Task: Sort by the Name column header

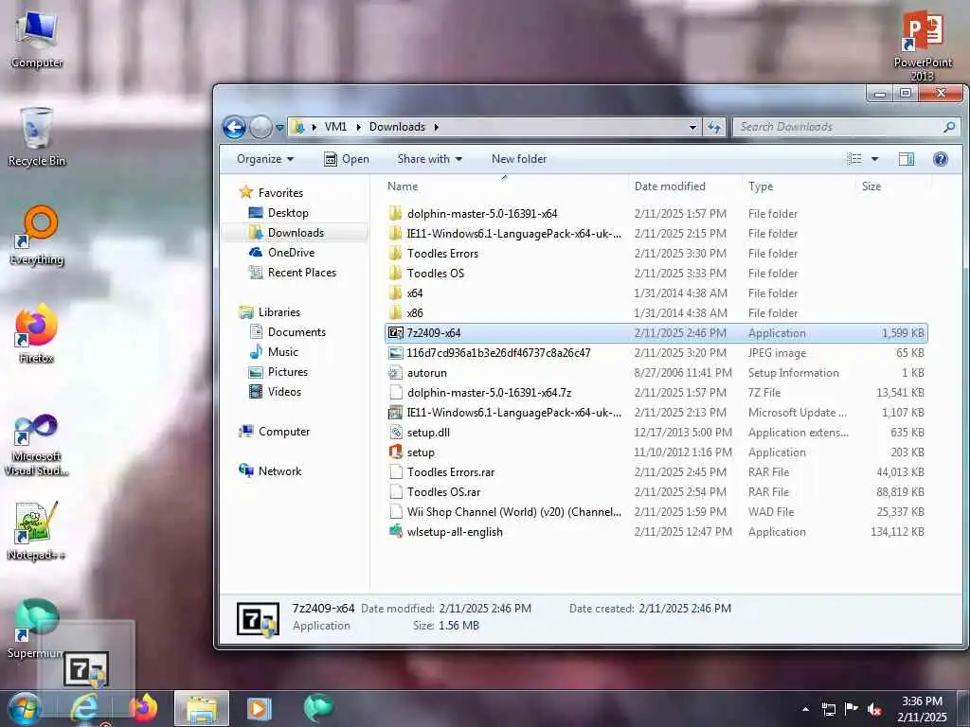Action: [x=506, y=186]
